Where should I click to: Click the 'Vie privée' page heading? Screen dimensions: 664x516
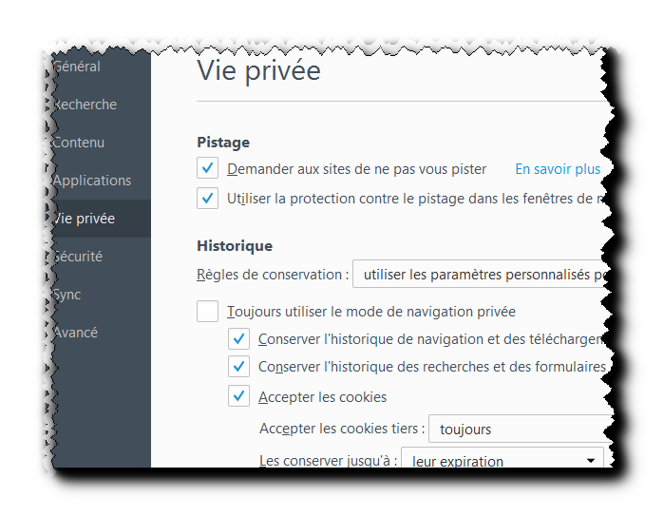coord(258,70)
